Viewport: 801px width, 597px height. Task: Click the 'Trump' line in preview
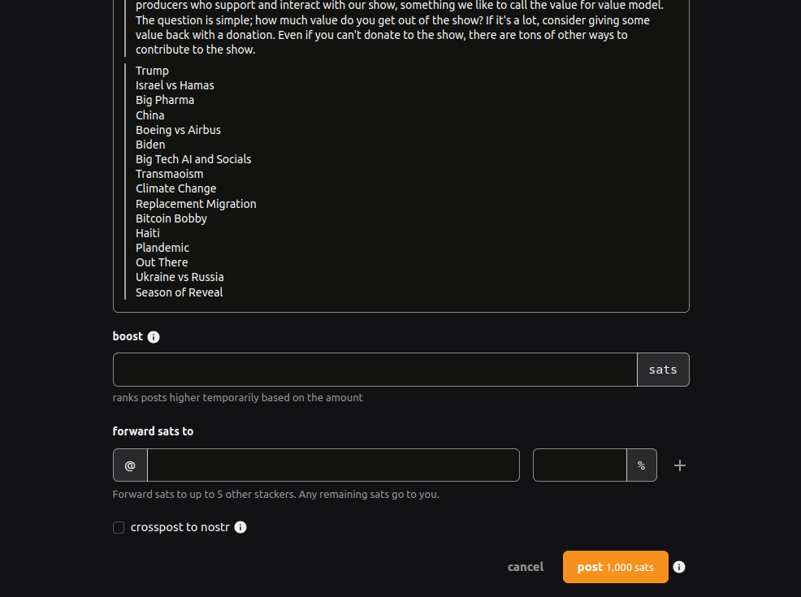pyautogui.click(x=152, y=71)
